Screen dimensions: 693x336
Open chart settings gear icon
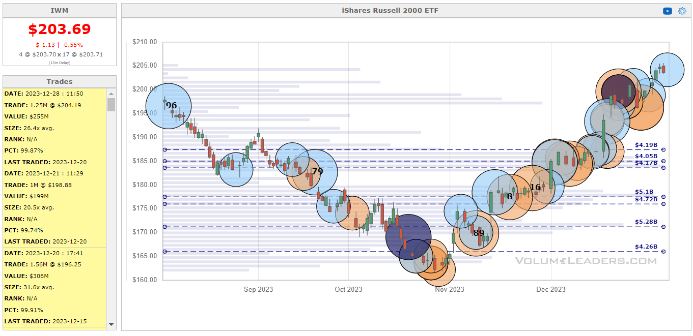coord(682,11)
